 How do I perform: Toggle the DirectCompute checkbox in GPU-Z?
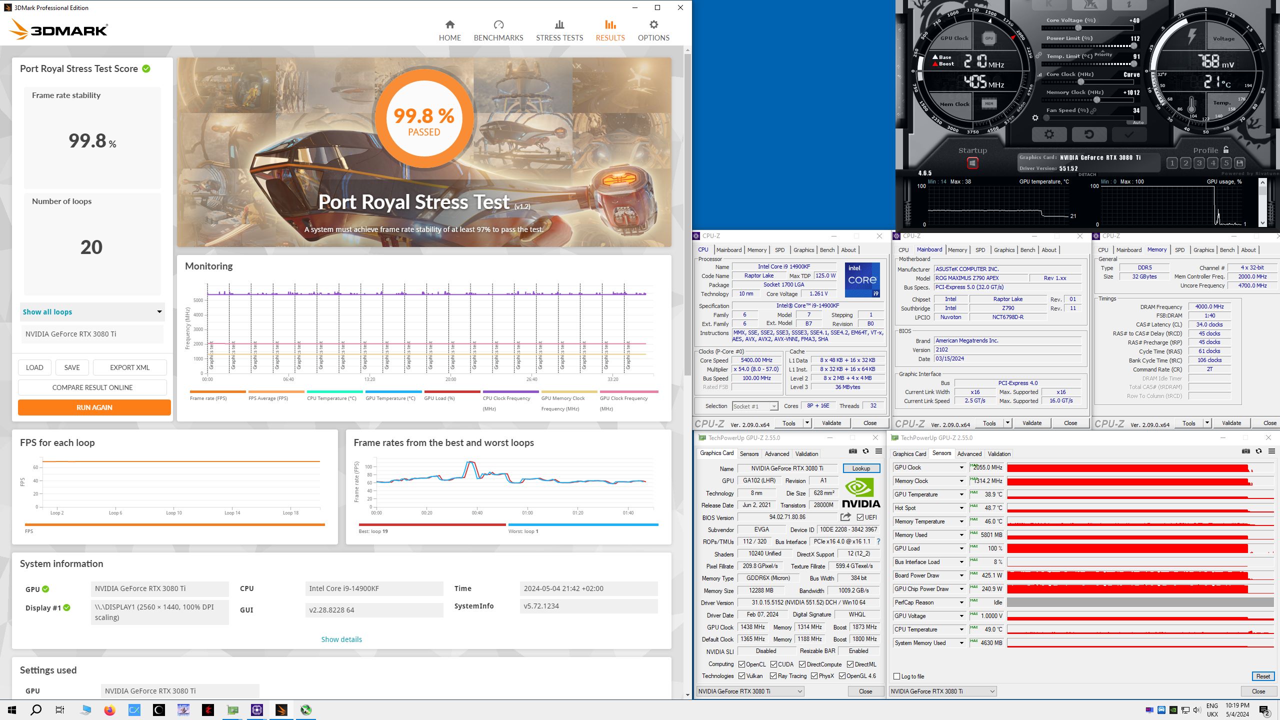[802, 664]
